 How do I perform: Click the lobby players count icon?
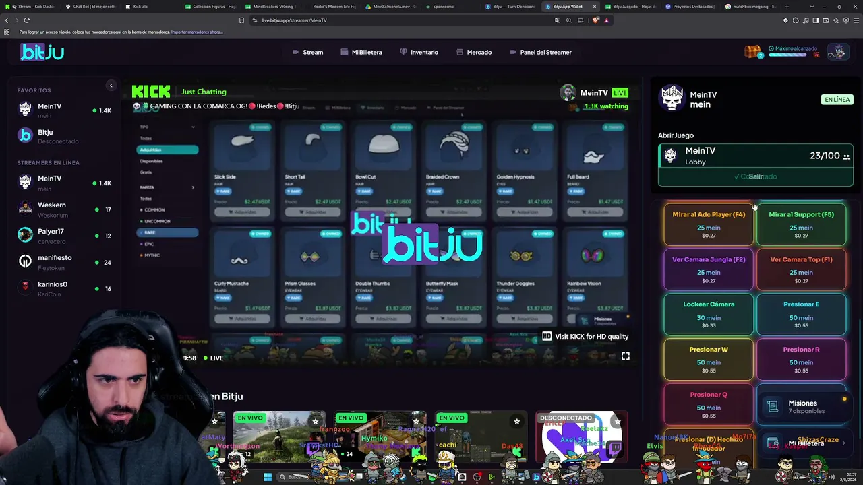point(846,157)
